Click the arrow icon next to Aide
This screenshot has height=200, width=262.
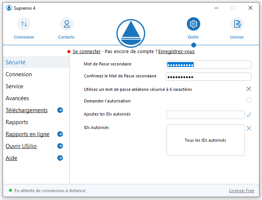tap(60, 158)
